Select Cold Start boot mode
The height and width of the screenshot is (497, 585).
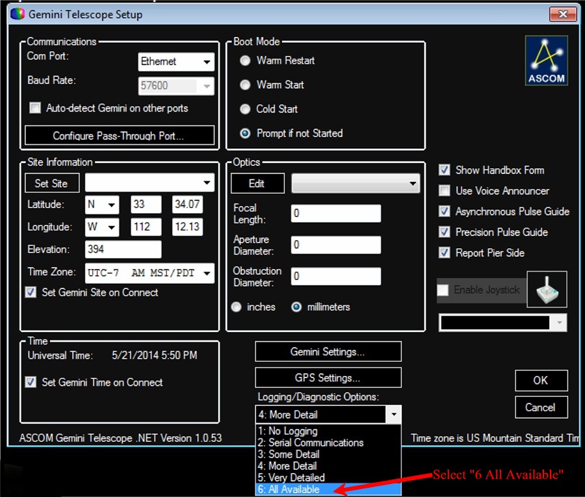[x=245, y=109]
